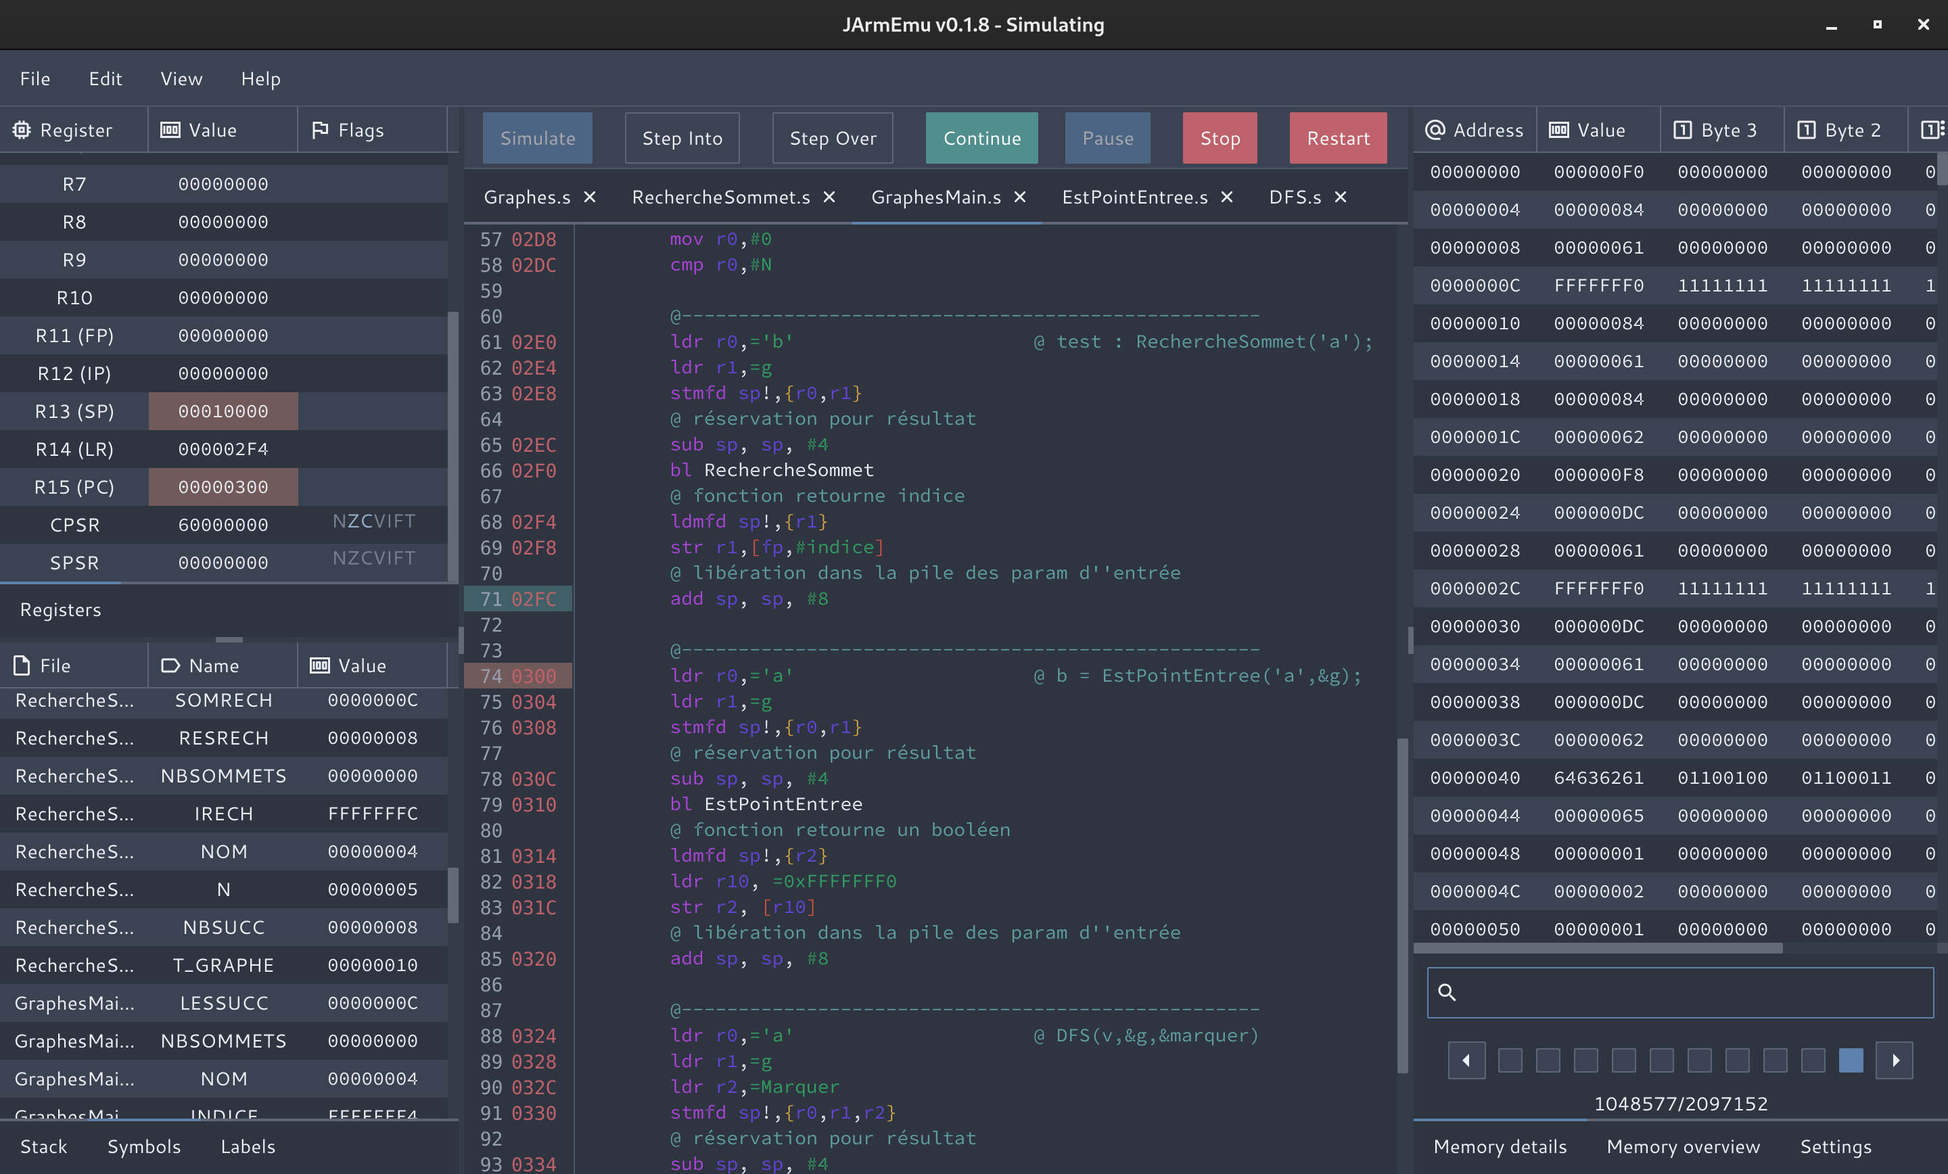Click the File icon in variables table header
Viewport: 1948px width, 1174px height.
coord(22,665)
